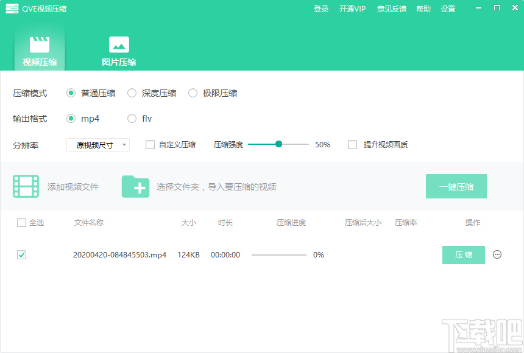524x353 pixels.
Task: Check the 全选 select-all checkbox
Action: tap(21, 223)
